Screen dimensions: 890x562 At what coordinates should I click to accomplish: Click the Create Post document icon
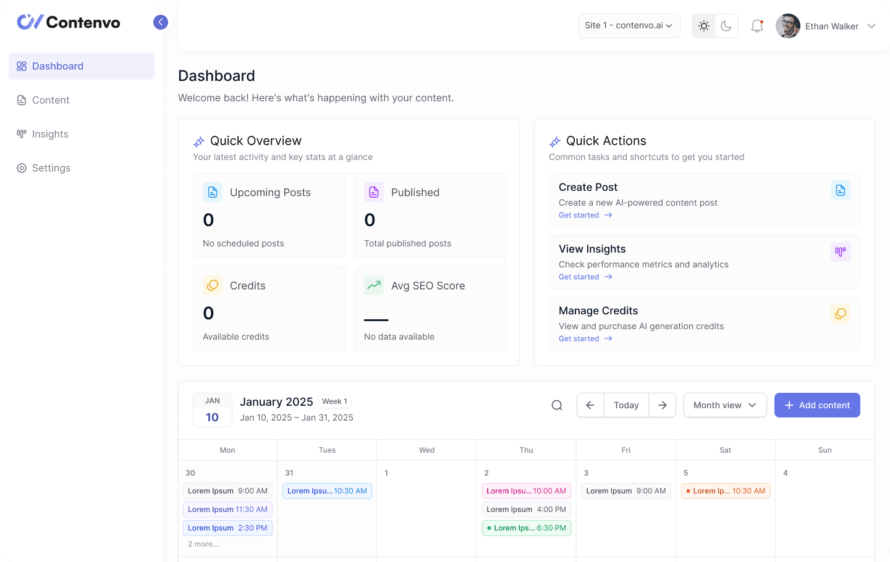841,190
